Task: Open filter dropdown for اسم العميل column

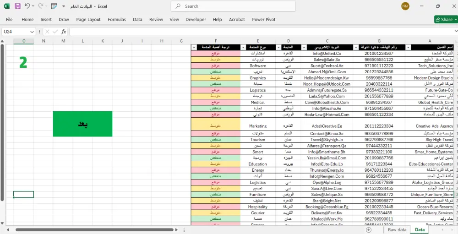Action: [409, 47]
